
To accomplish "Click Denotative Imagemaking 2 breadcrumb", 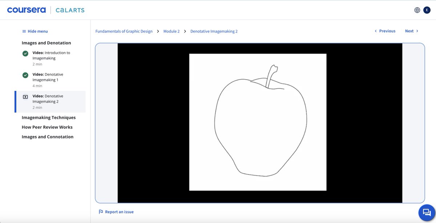I will pyautogui.click(x=214, y=31).
